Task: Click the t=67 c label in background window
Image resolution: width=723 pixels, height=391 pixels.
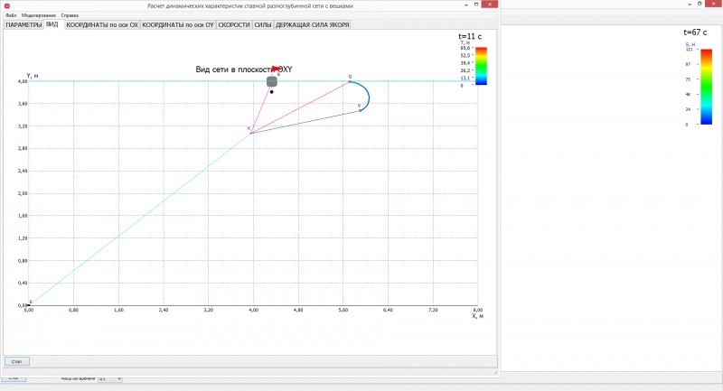Action: click(x=695, y=33)
